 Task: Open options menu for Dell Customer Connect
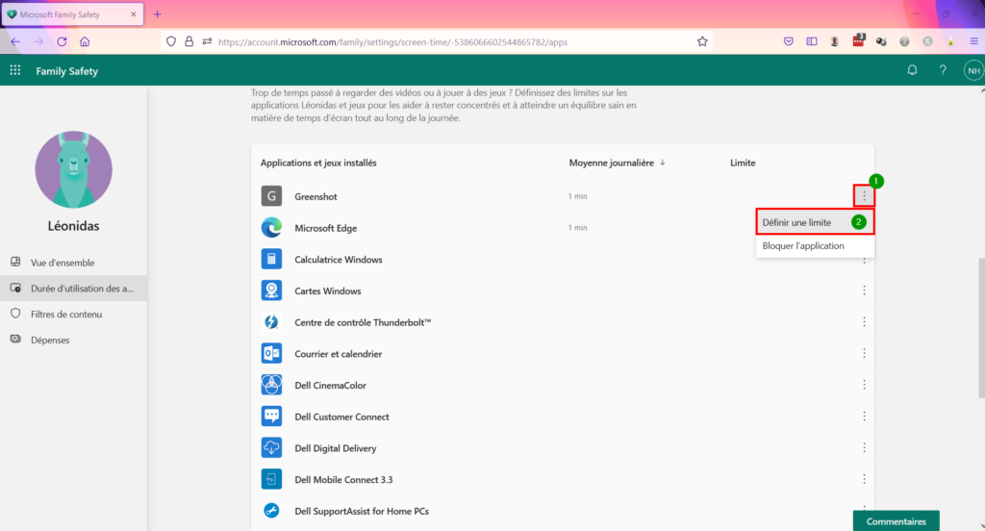[864, 416]
